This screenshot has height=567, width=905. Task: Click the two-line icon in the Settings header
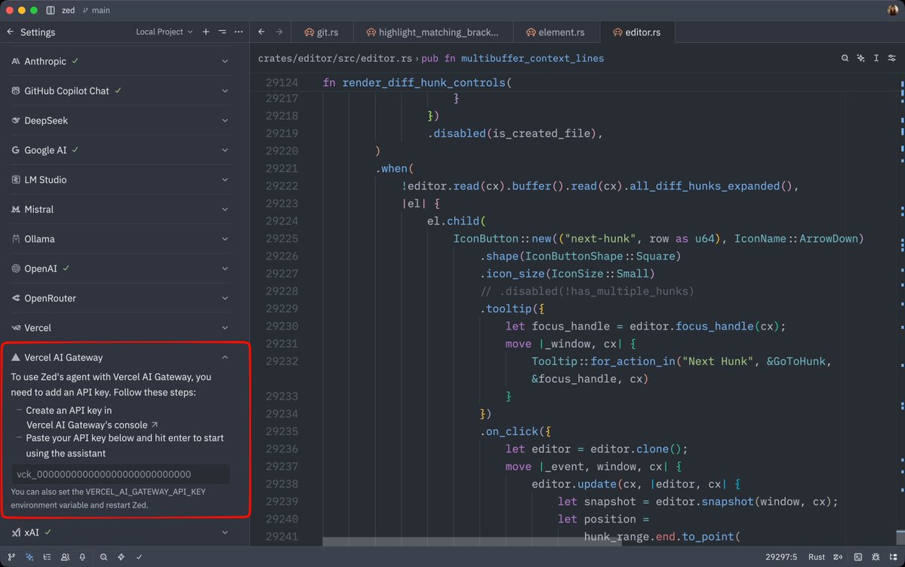(222, 32)
